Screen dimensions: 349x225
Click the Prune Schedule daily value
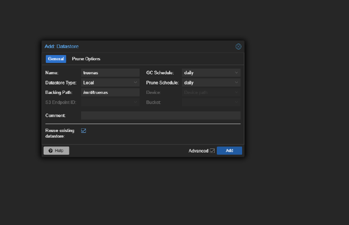point(189,83)
